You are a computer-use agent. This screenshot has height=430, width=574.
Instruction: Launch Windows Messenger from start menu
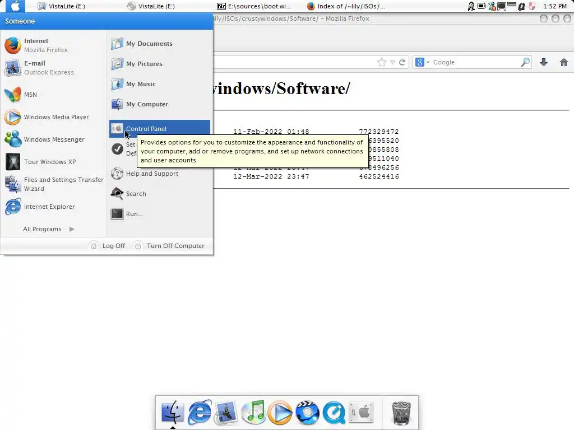(x=45, y=139)
